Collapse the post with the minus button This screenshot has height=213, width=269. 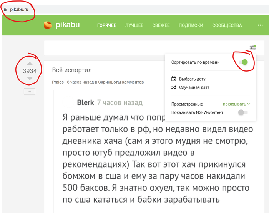[x=30, y=91]
